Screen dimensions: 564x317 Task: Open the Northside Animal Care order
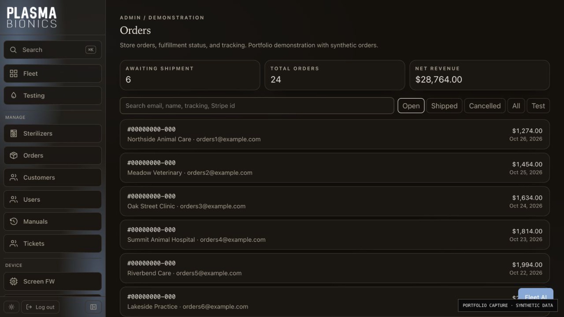335,134
